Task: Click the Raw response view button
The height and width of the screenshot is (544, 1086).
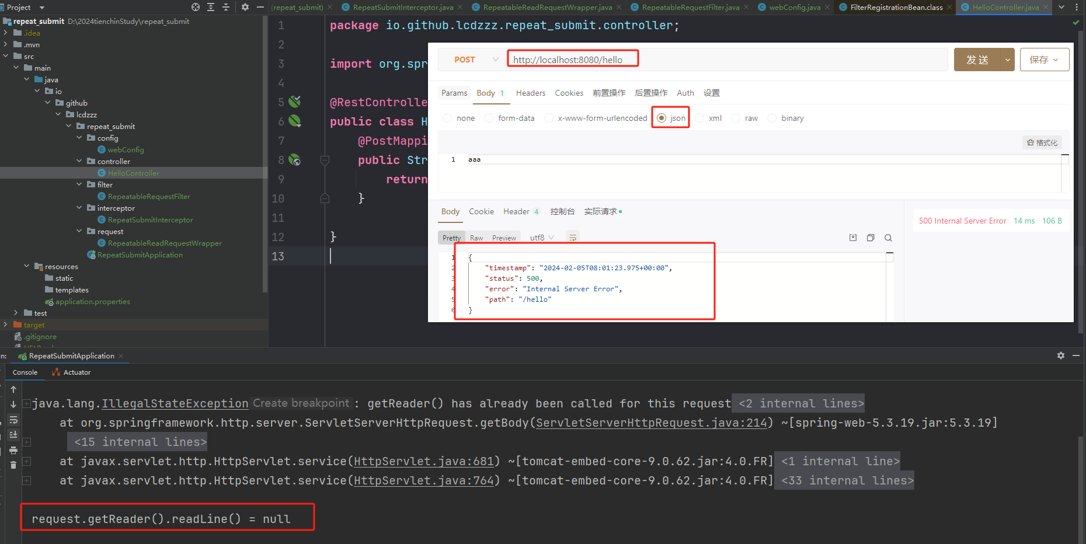Action: click(476, 238)
